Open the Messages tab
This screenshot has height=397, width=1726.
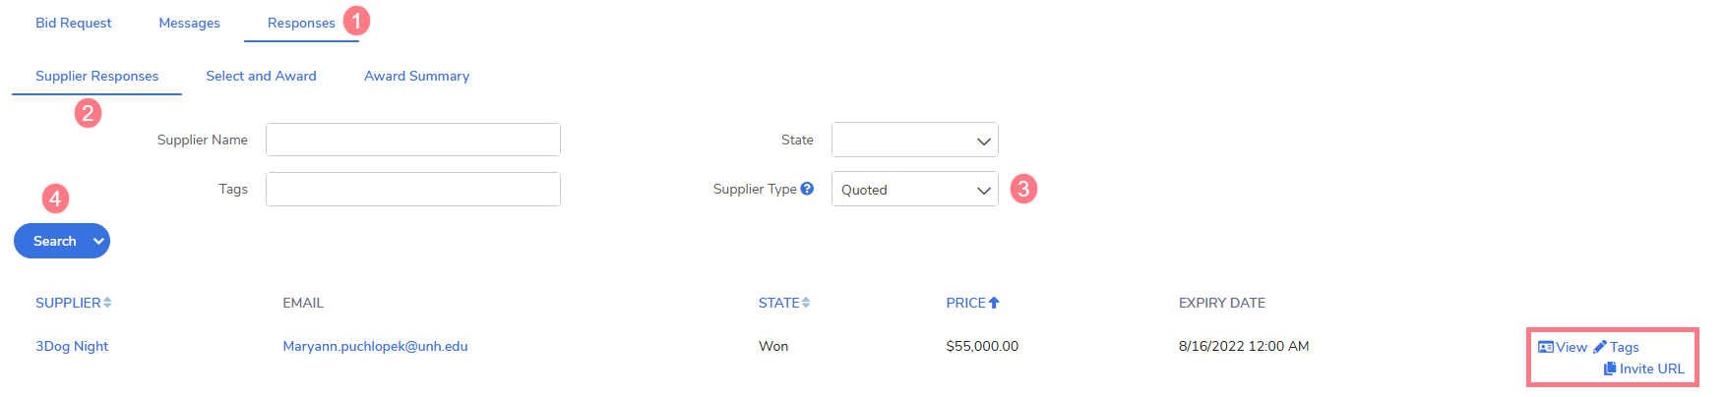(189, 23)
